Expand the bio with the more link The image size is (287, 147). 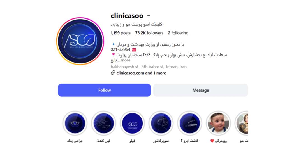click(x=126, y=60)
